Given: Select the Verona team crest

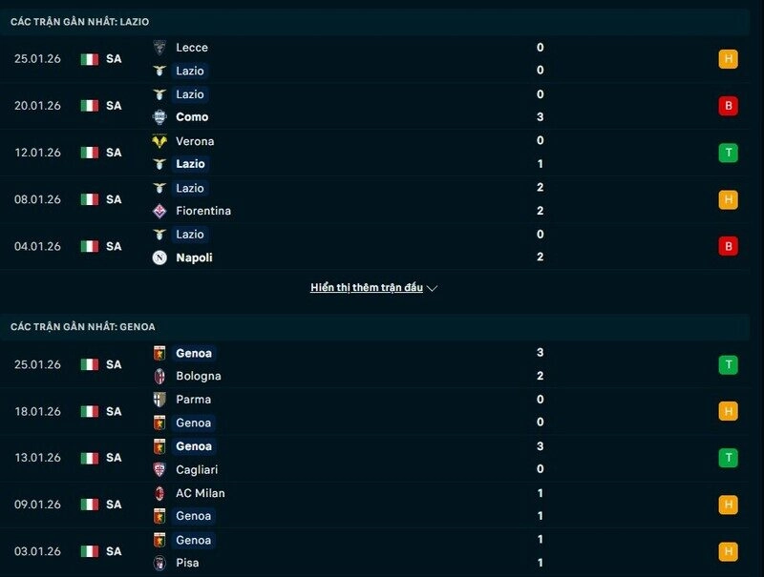Looking at the screenshot, I should pos(158,141).
